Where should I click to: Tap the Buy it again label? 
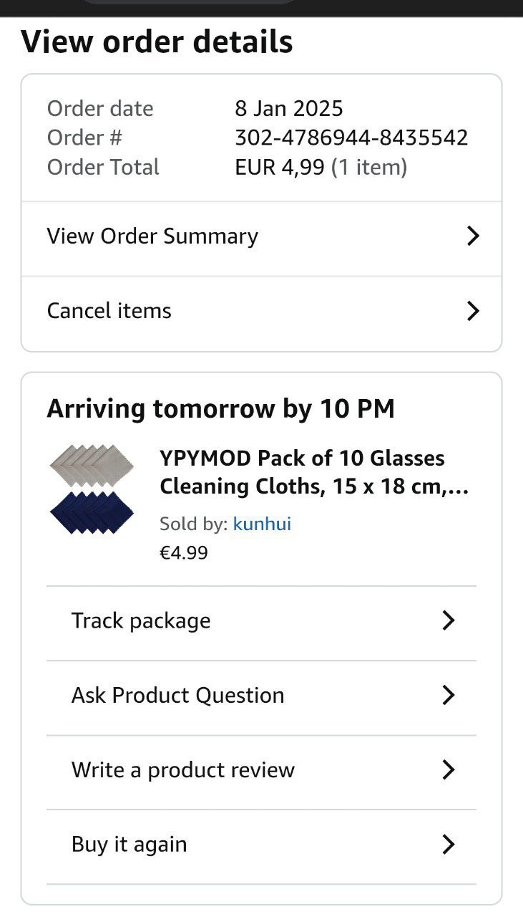(129, 845)
